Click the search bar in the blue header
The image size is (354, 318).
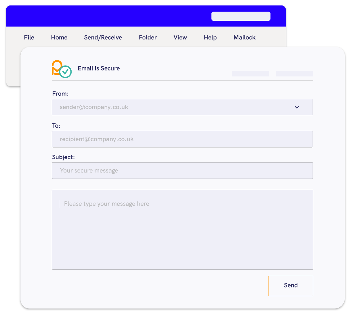pyautogui.click(x=241, y=16)
